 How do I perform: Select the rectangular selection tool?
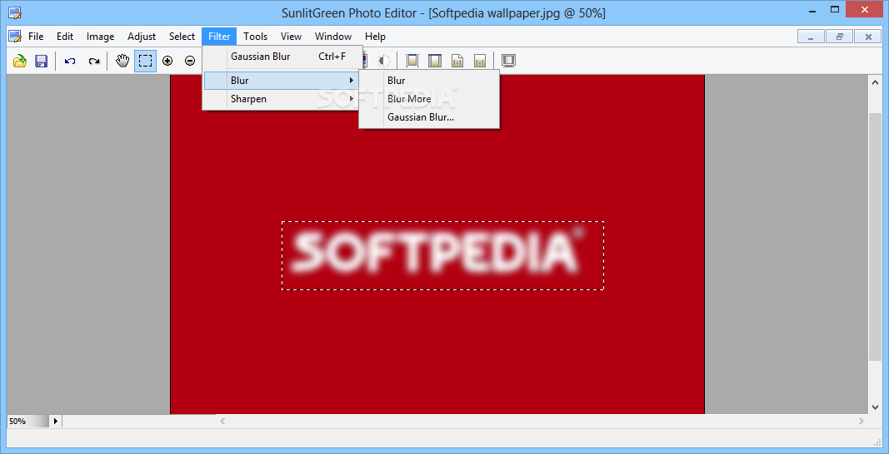145,61
